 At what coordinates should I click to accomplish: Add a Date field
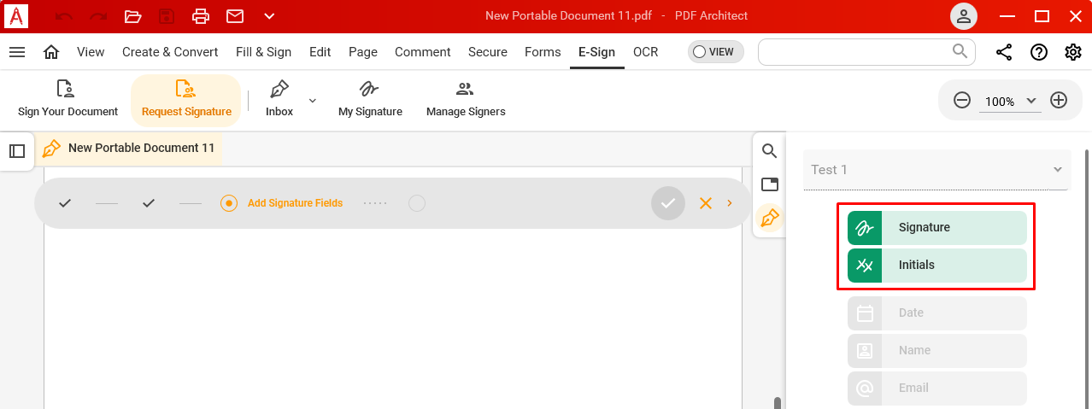point(937,313)
